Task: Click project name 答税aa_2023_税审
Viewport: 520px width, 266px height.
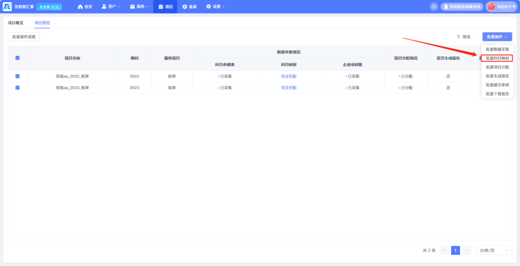Action: 72,88
